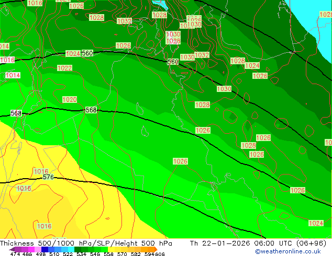This screenshot has width=332, height=256.
Task: Click the 1032 label beside the 1030 label
Action: [202, 55]
